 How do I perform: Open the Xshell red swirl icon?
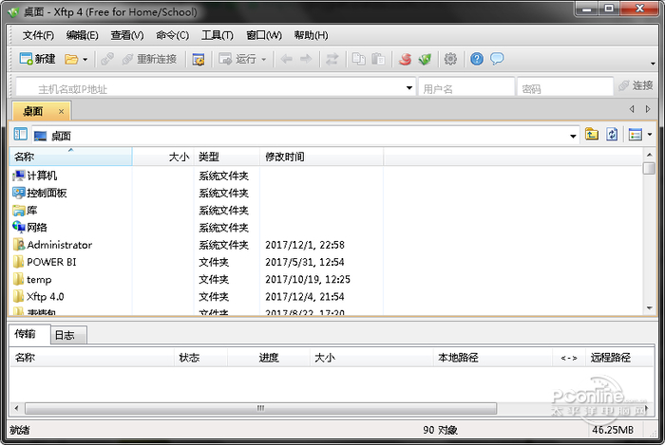coord(405,59)
